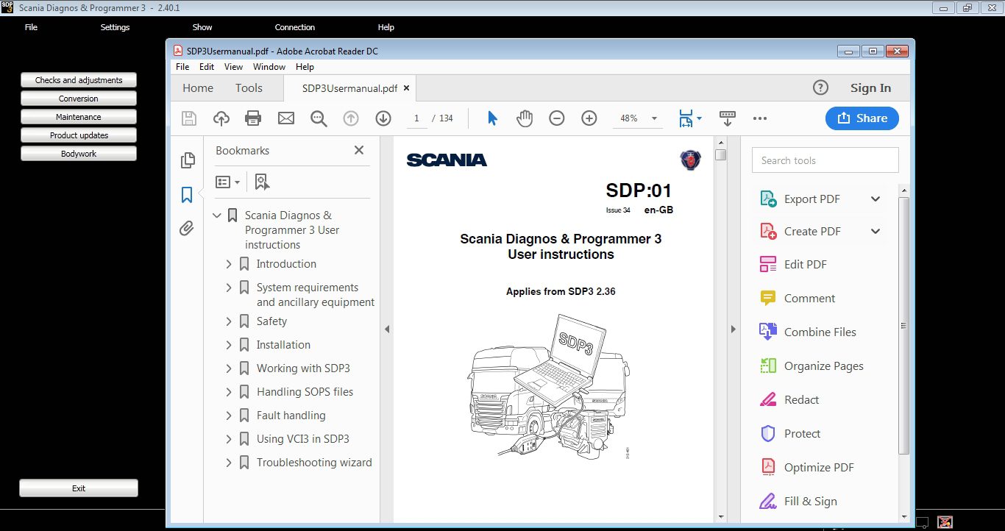Open the View menu in Acrobat
Image resolution: width=1005 pixels, height=531 pixels.
click(x=233, y=66)
